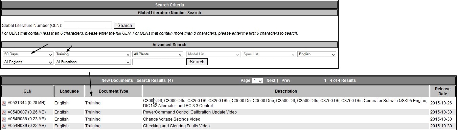Screen dimensions: 457x130
Task: Open the 60 Days time range dropdown
Action: pos(28,54)
